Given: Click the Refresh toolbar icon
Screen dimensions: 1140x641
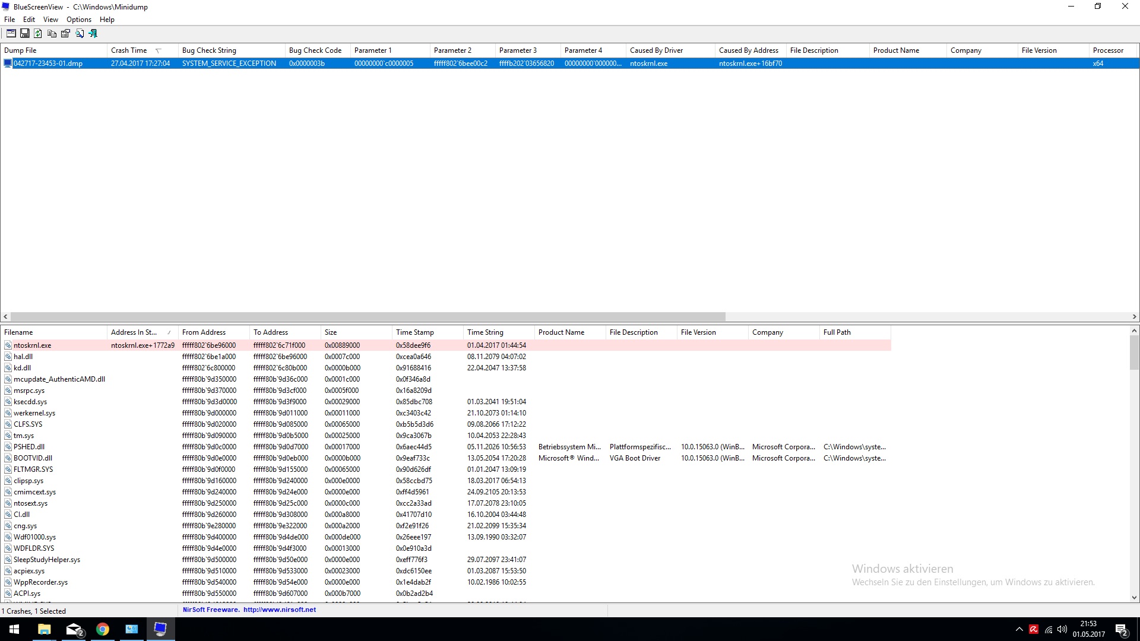Looking at the screenshot, I should 38,34.
